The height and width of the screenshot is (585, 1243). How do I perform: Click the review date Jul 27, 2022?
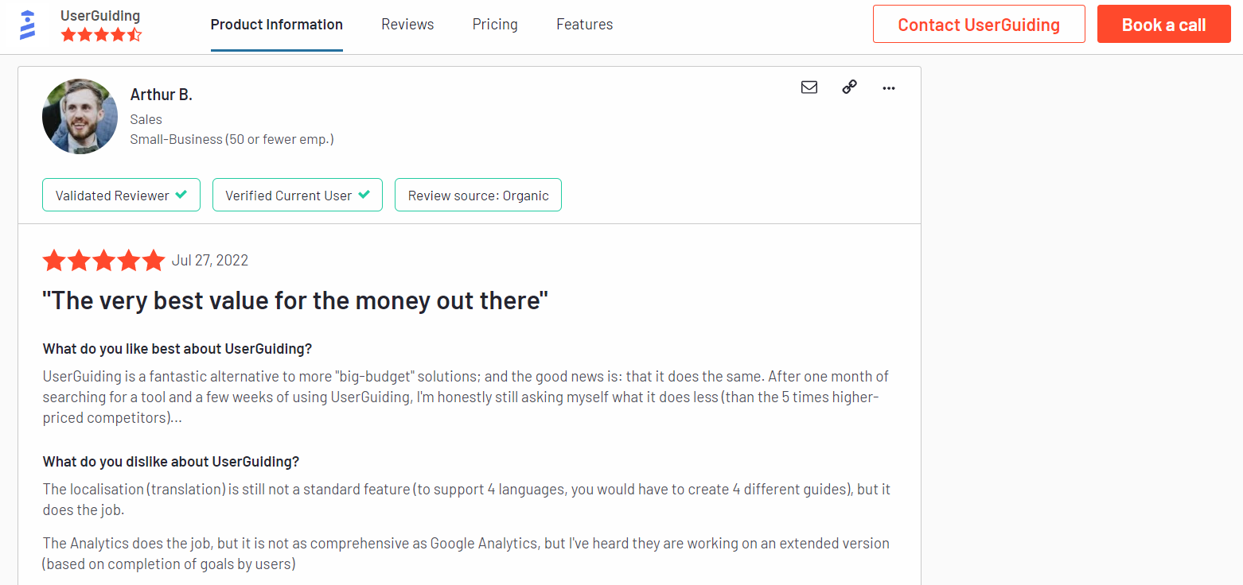pos(210,261)
